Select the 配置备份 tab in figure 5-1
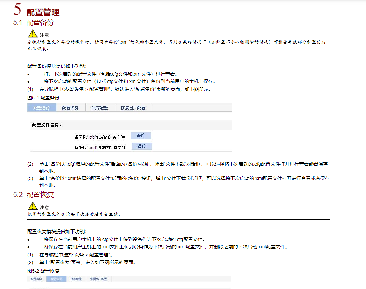366x289 pixels. click(x=42, y=108)
